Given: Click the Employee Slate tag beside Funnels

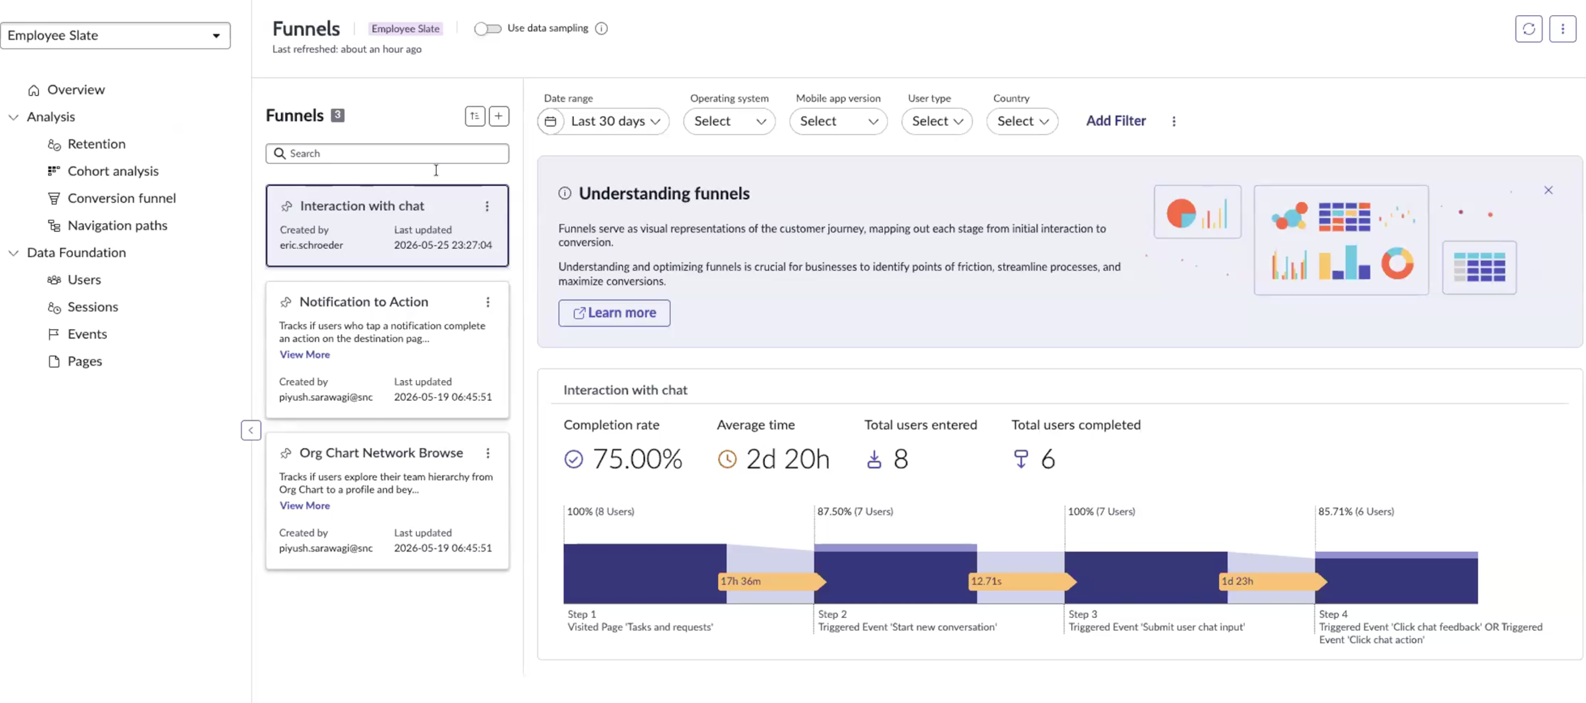Looking at the screenshot, I should pyautogui.click(x=405, y=28).
